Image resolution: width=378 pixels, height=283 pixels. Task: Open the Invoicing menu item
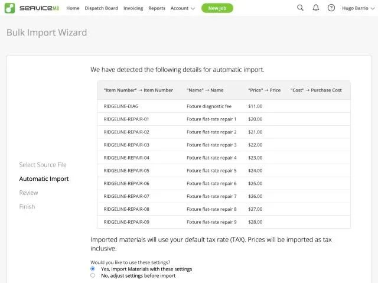pos(133,8)
